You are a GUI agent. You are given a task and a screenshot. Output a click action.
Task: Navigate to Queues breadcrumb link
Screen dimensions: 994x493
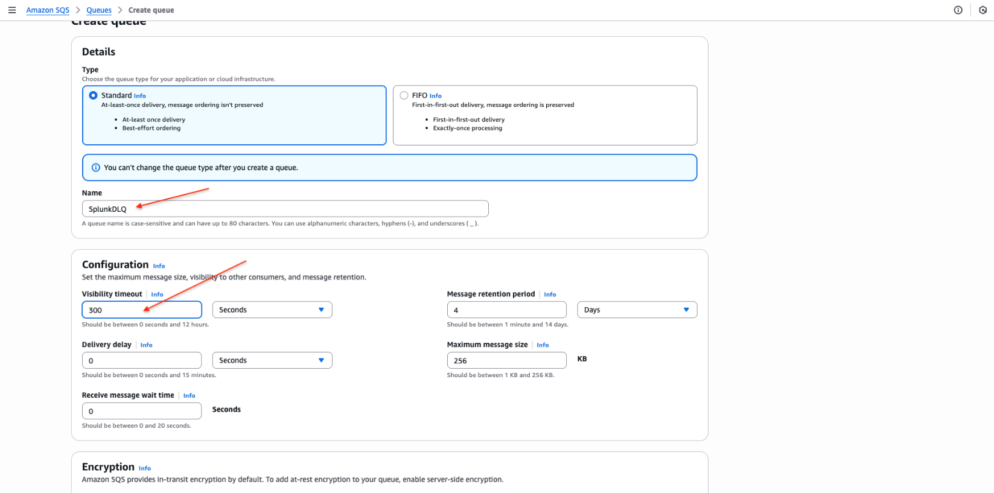click(x=99, y=10)
